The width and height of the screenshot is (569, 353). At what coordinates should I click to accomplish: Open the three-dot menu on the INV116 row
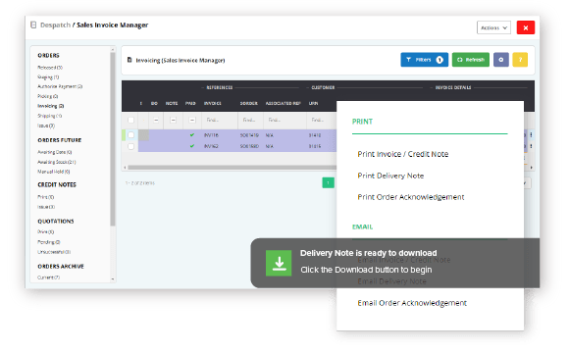[531, 135]
